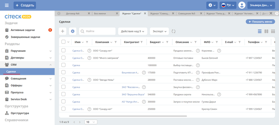Click the Показать меню button
The width and height of the screenshot is (279, 125).
coord(260,22)
